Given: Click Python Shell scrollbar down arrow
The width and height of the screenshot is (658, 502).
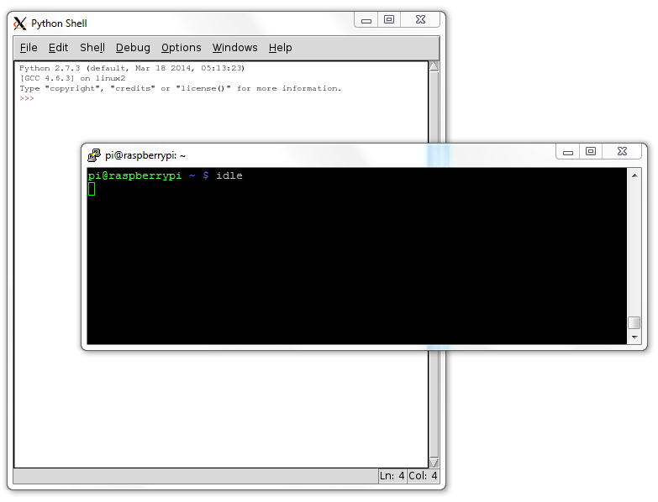Looking at the screenshot, I should click(x=434, y=463).
